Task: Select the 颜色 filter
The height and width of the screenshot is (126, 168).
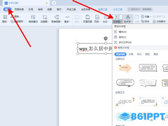Action: click(148, 54)
